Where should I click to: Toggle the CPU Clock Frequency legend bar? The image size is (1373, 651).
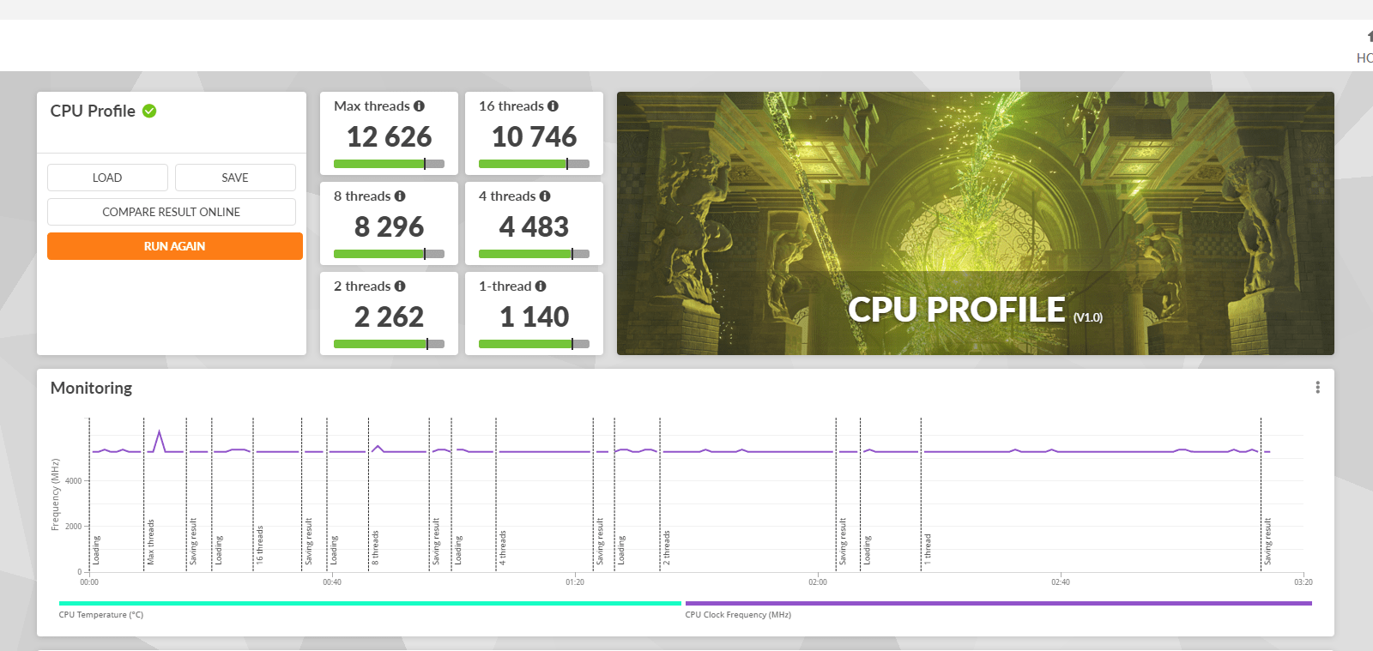point(999,604)
